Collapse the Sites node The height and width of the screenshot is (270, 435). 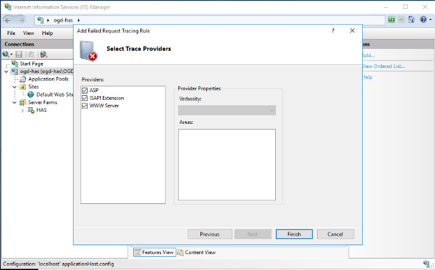pos(15,87)
